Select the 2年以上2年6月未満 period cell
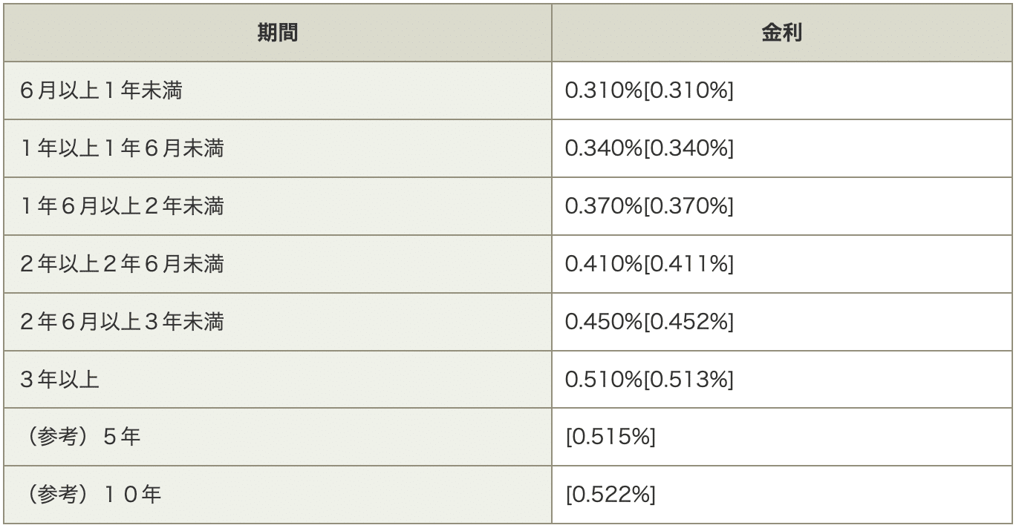 point(123,264)
